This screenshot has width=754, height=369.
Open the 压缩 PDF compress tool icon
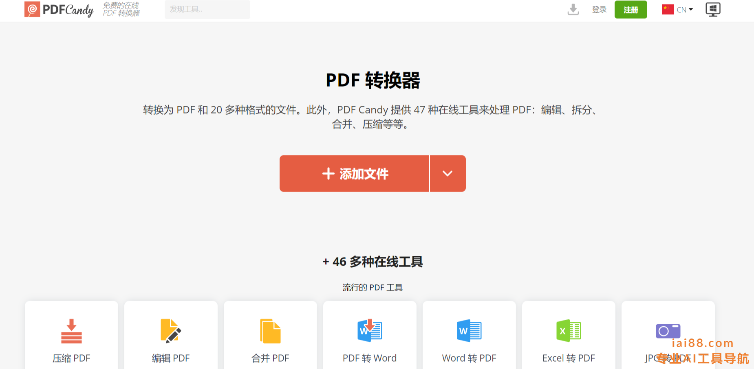(x=71, y=331)
